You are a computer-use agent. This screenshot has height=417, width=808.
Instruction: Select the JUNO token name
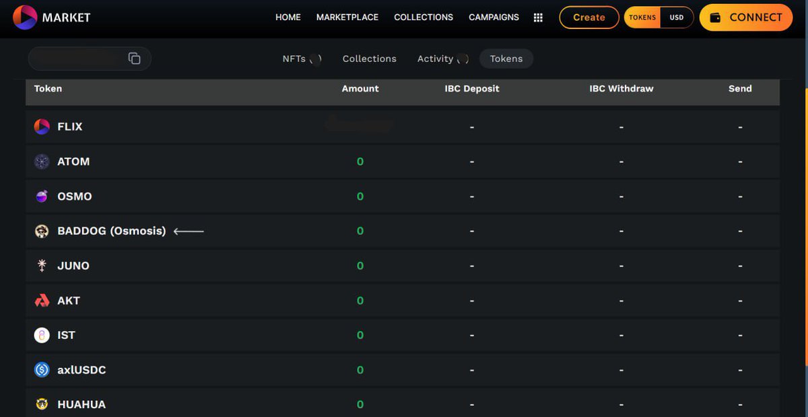tap(73, 266)
